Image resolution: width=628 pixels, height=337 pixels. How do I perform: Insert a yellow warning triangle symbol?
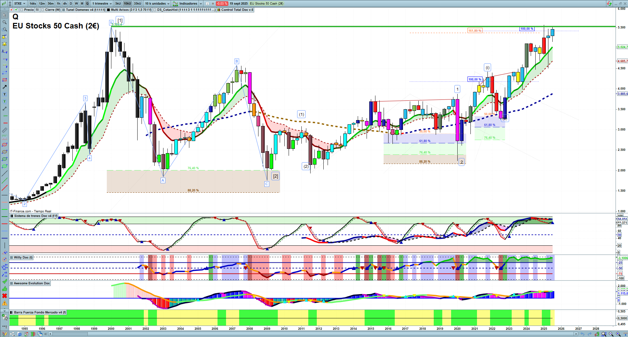pos(5,303)
